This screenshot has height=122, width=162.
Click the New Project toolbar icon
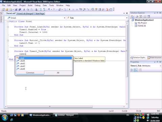[3, 9]
